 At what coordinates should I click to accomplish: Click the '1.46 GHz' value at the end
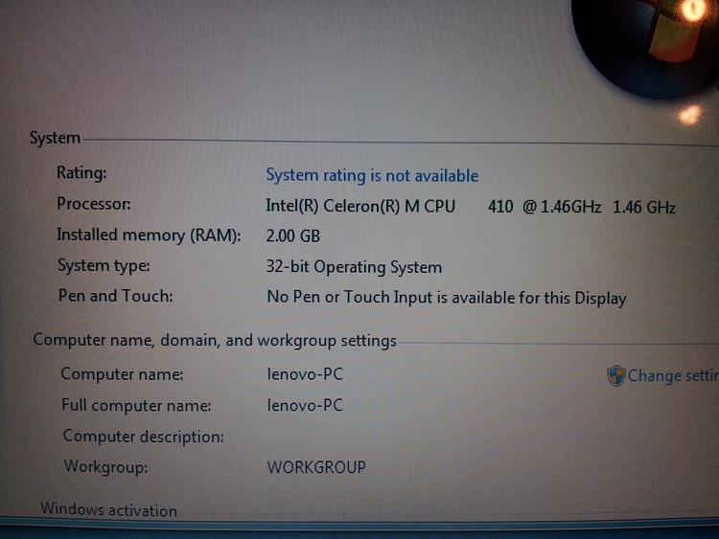point(644,208)
